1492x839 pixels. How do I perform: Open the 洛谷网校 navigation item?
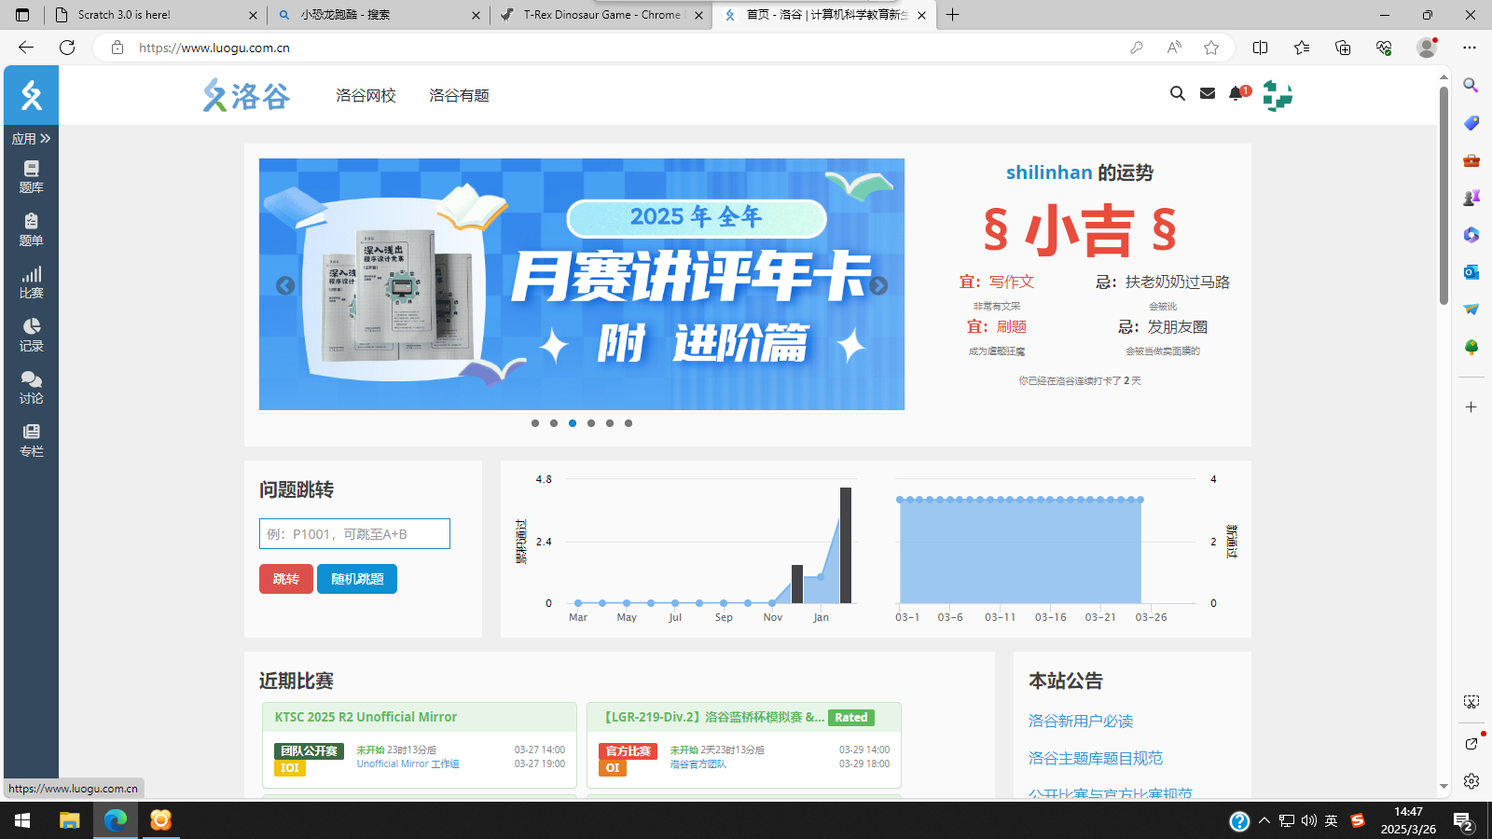[366, 95]
